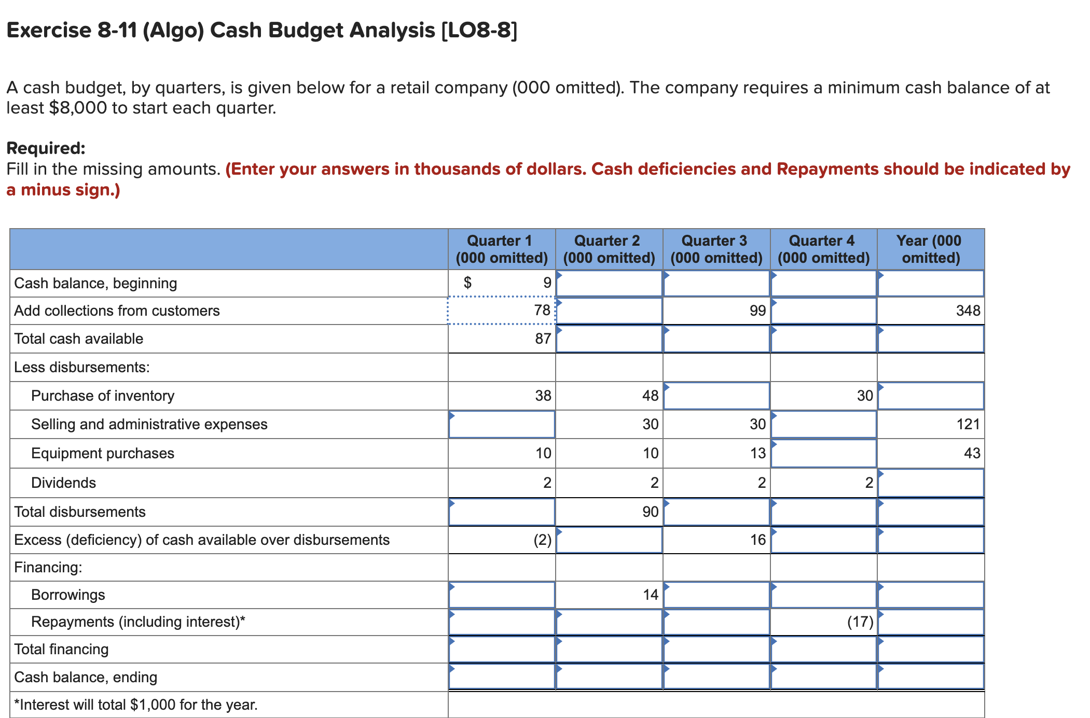The height and width of the screenshot is (718, 1090).
Task: Click Quarter 3 total cash available cell
Action: tap(716, 339)
